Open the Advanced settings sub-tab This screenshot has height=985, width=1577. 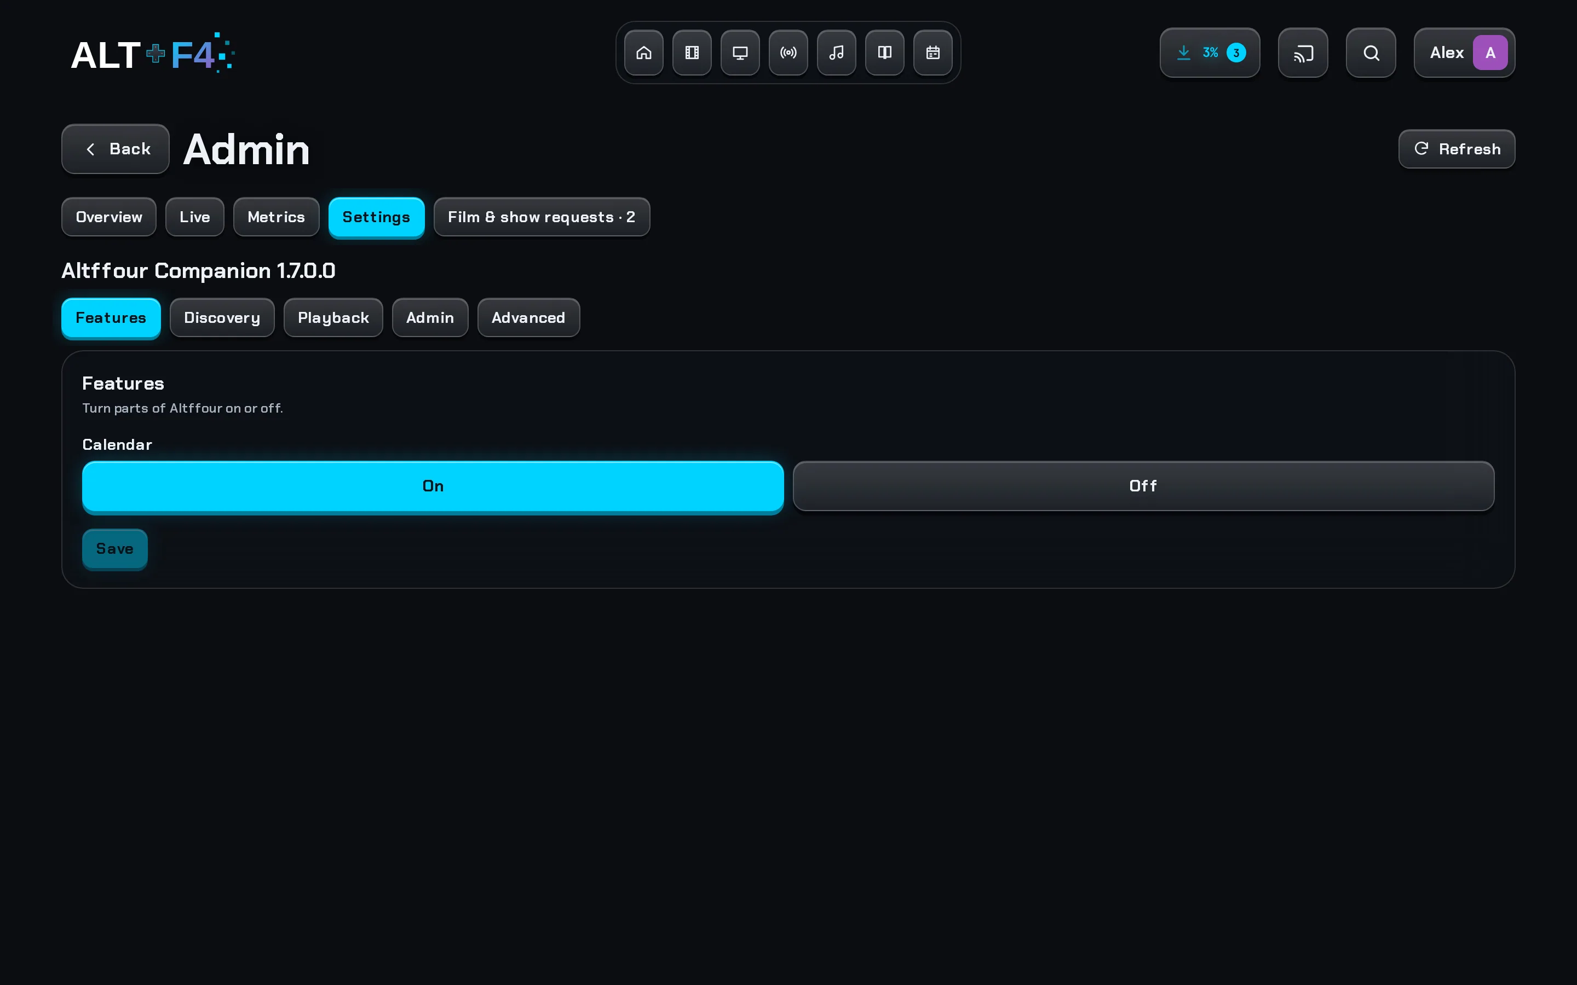coord(528,318)
